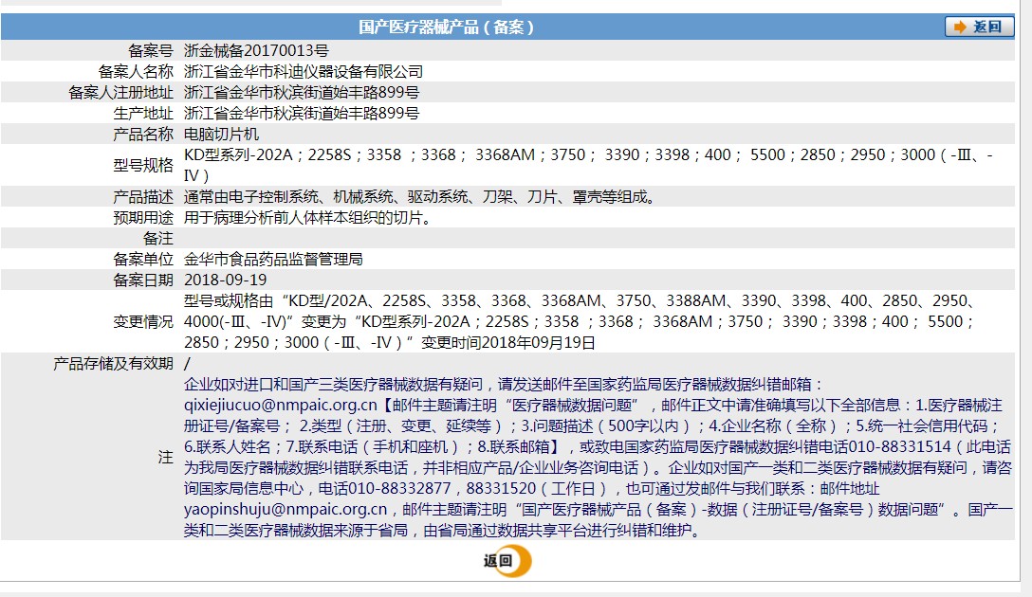The image size is (1032, 597).
Task: Select the production address value beside 生产地址
Action: (302, 114)
